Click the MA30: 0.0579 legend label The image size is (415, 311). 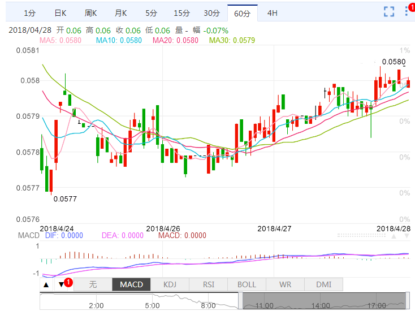click(x=232, y=40)
